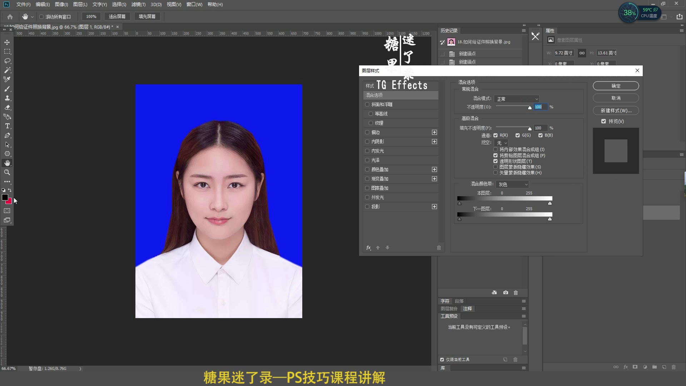Select the Rectangular Marquee tool
This screenshot has width=686, height=386.
coord(7,51)
